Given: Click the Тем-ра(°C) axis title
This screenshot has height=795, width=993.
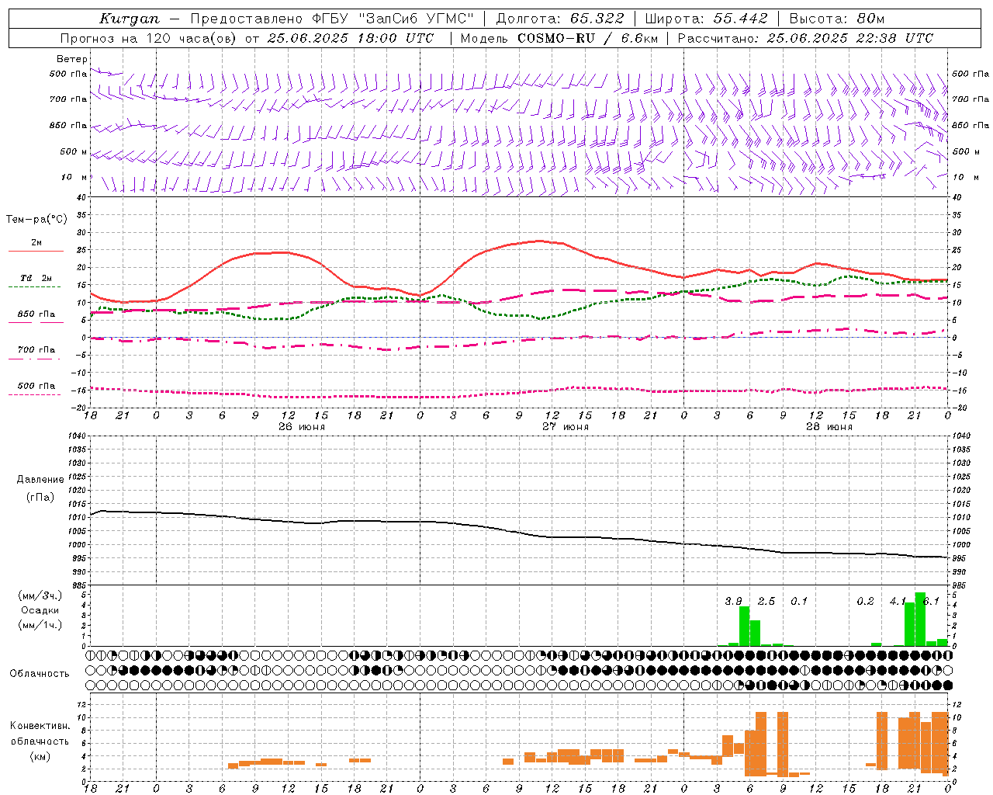Looking at the screenshot, I should (x=36, y=220).
